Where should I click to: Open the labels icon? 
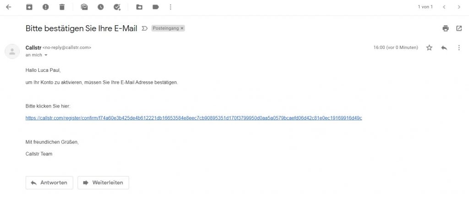click(x=156, y=7)
